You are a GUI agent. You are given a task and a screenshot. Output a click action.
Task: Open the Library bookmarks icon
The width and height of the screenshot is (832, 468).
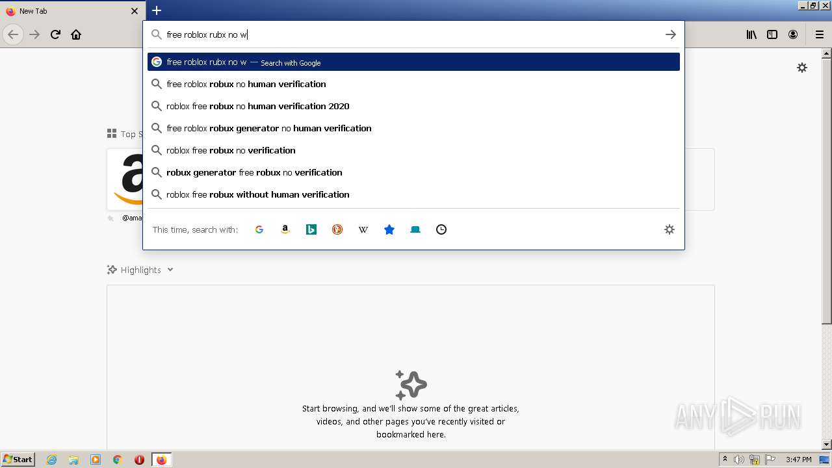[751, 34]
